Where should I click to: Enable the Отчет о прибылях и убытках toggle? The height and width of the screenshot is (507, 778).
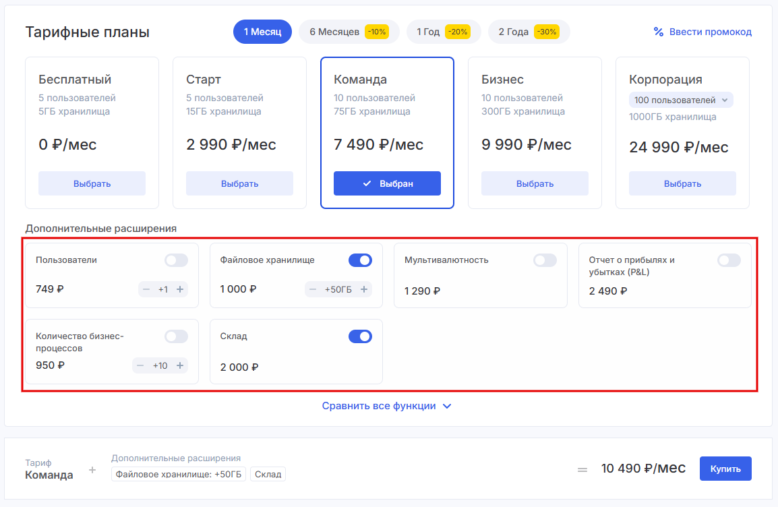click(729, 260)
